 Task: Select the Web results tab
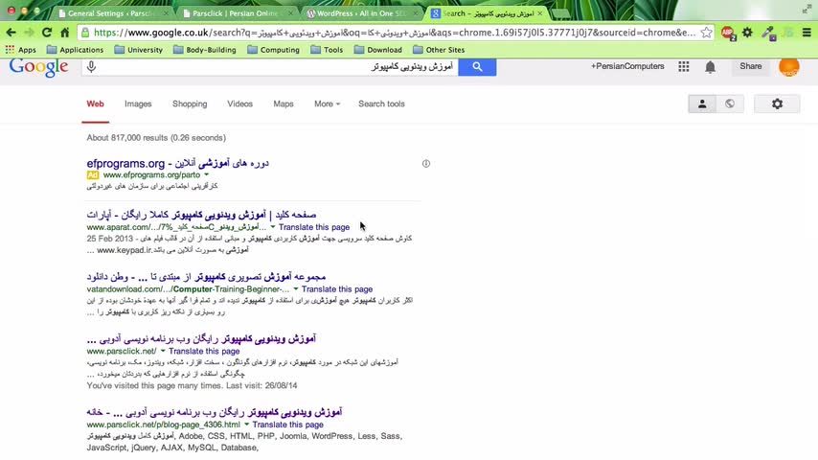[x=95, y=103]
